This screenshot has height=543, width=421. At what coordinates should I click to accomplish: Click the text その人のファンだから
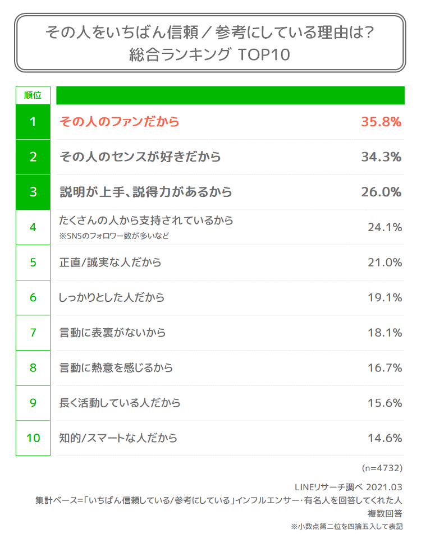tap(119, 122)
